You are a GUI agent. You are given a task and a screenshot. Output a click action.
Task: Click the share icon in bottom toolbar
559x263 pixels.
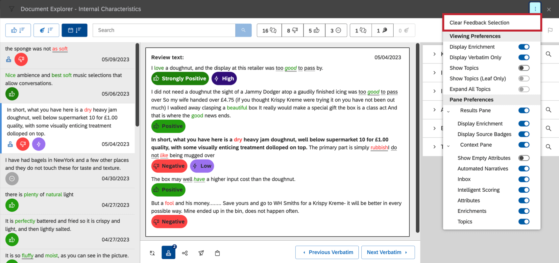[x=185, y=253]
